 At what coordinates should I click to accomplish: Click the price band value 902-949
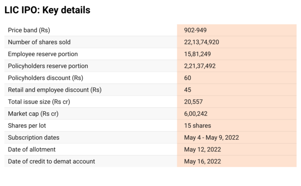click(x=197, y=30)
